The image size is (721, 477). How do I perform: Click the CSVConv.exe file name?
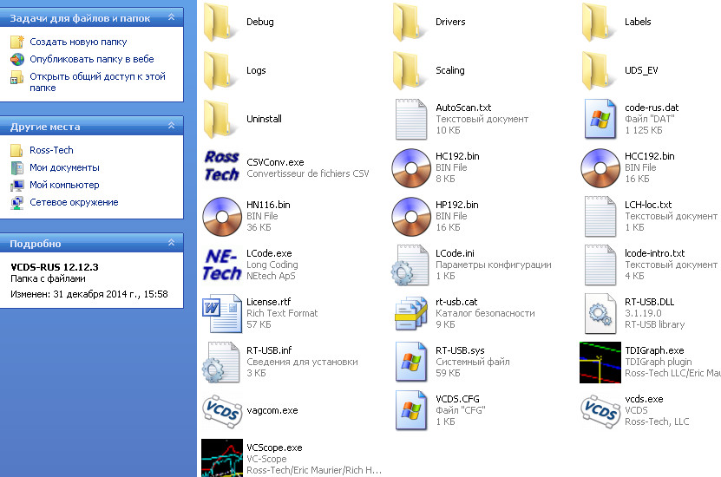tap(275, 162)
